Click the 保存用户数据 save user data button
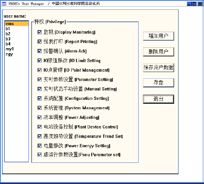 159,68
